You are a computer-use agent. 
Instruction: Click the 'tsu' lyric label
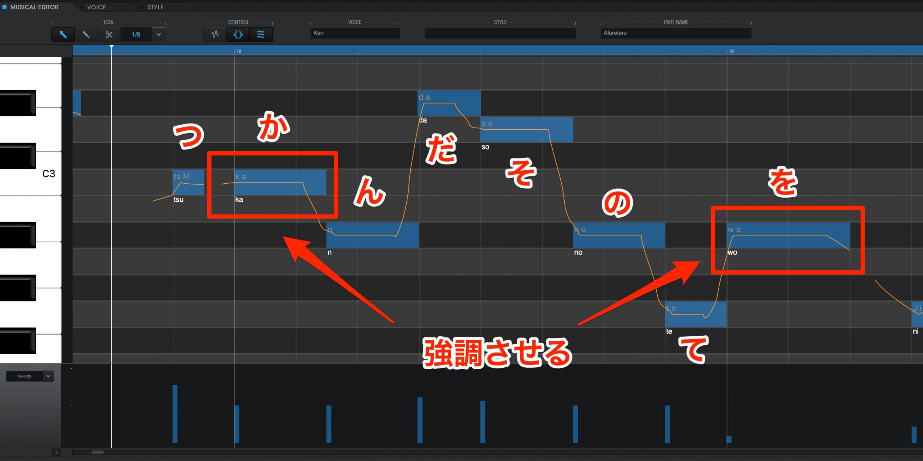pos(178,200)
